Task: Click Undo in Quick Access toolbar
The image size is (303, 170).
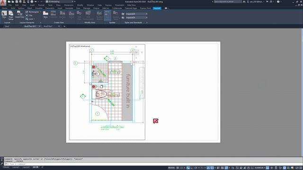Action: click(x=36, y=1)
